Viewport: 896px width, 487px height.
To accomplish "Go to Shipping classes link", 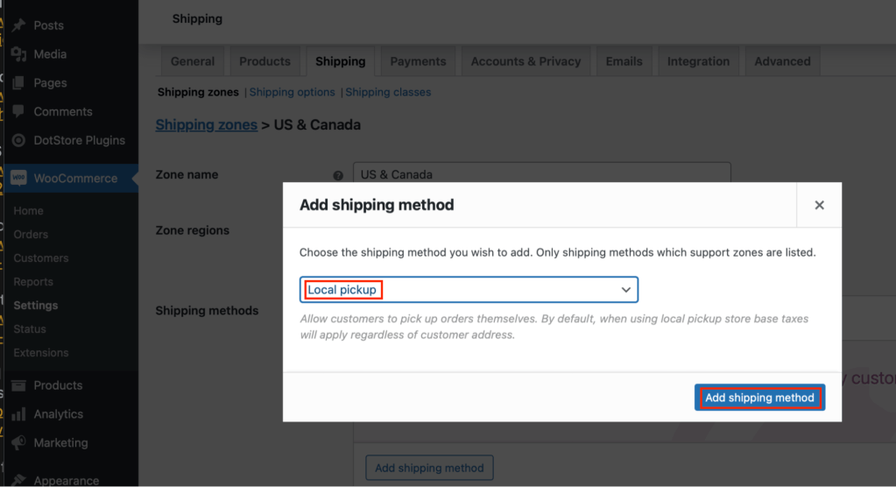I will click(x=388, y=92).
